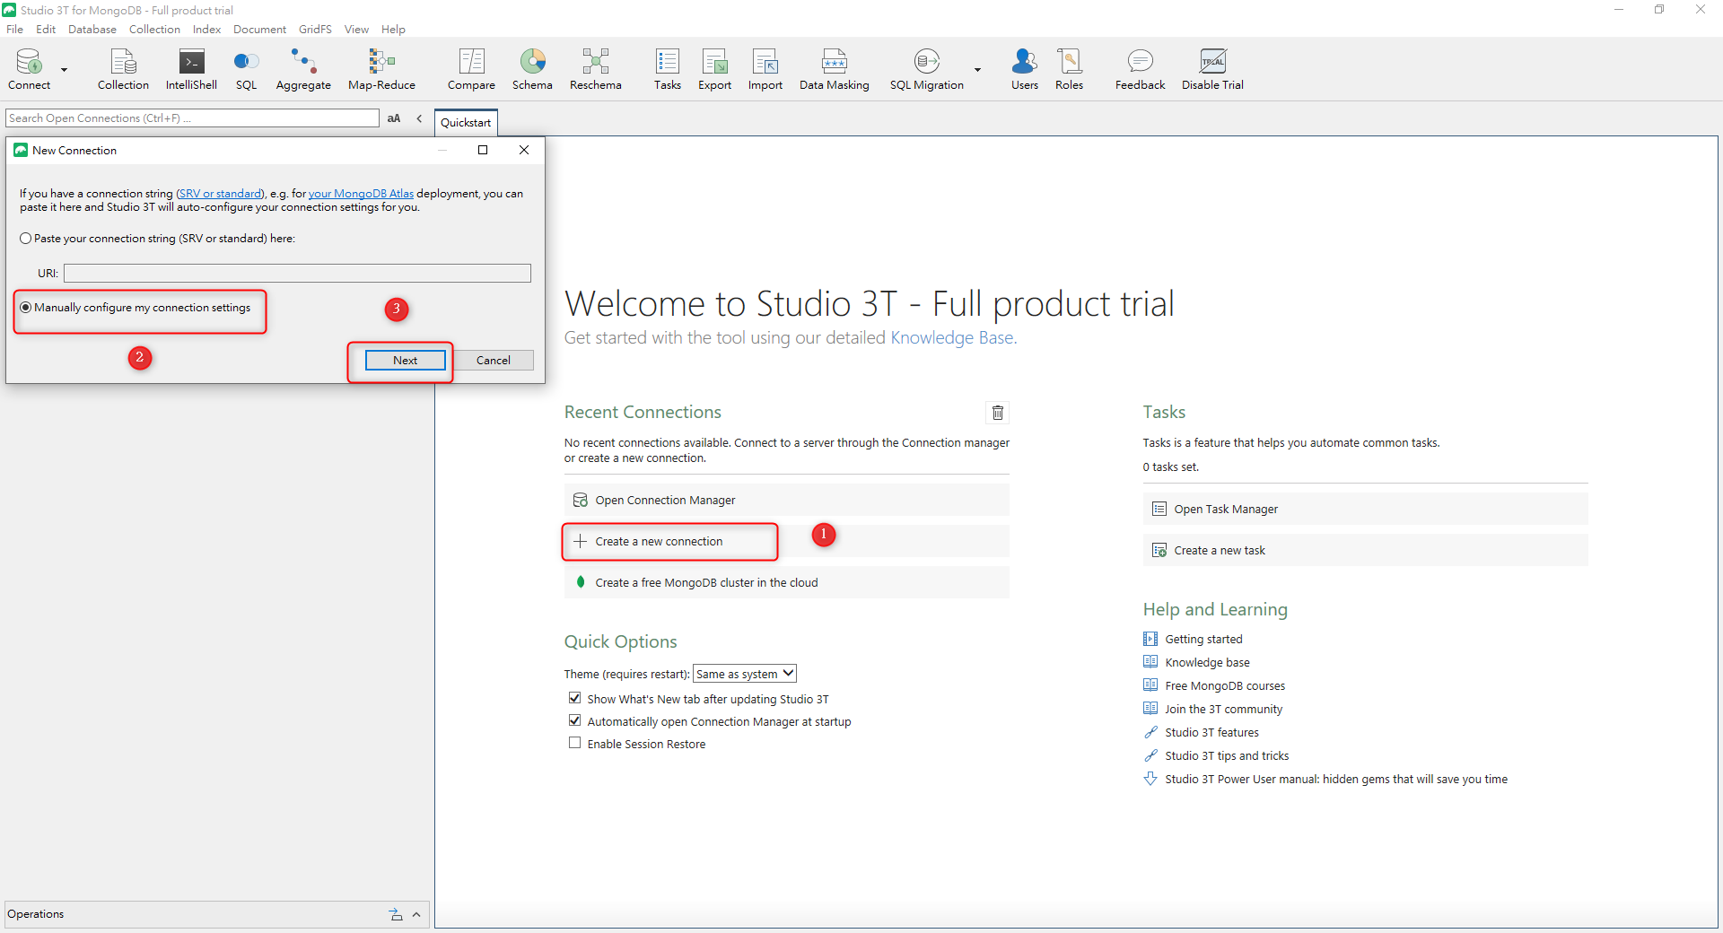
Task: Click the URI input field
Action: tap(297, 274)
